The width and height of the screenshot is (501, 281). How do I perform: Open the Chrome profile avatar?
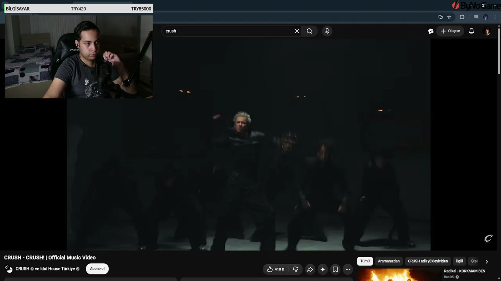pyautogui.click(x=486, y=17)
